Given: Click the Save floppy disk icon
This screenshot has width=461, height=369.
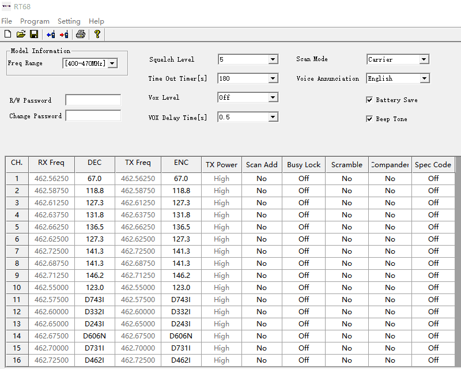Looking at the screenshot, I should pyautogui.click(x=34, y=35).
